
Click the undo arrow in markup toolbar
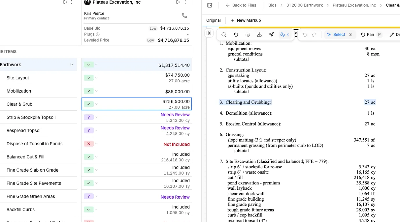[x=305, y=35]
